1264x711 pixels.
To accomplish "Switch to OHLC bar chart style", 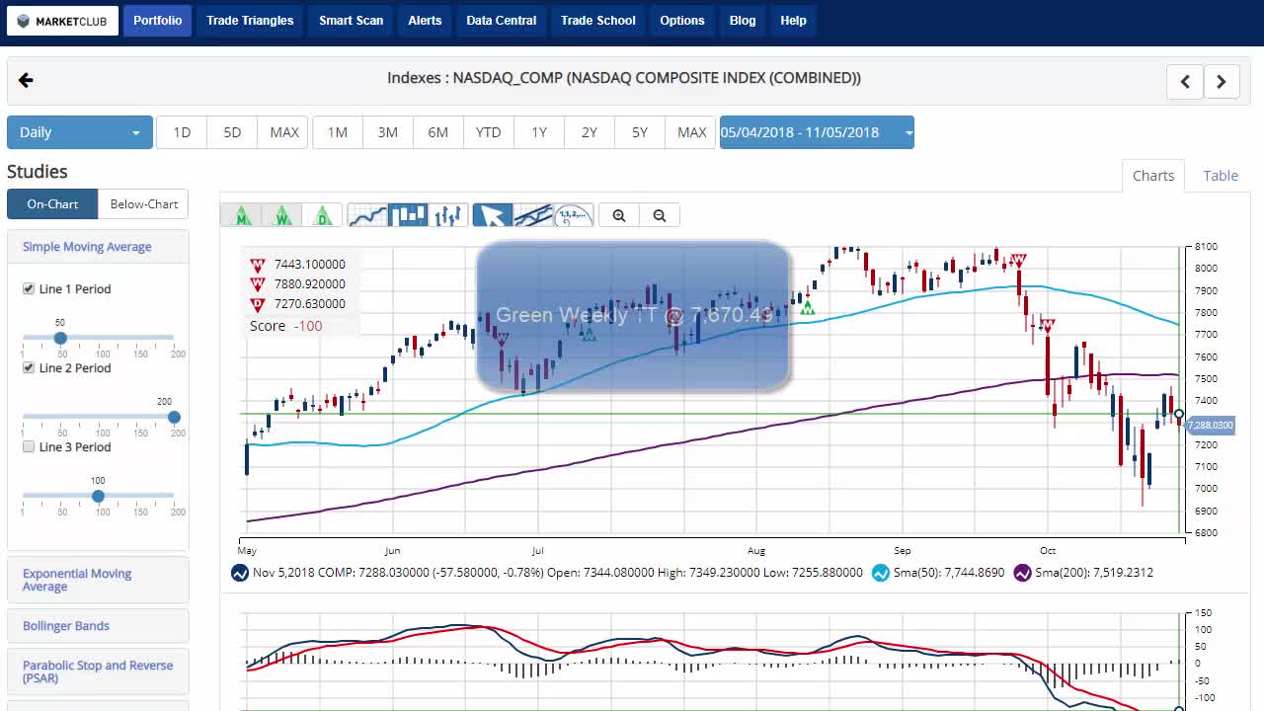I will pyautogui.click(x=448, y=215).
